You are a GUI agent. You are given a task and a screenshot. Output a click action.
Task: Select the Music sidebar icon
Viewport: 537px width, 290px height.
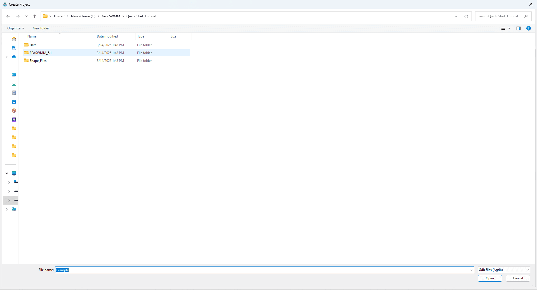(x=14, y=111)
